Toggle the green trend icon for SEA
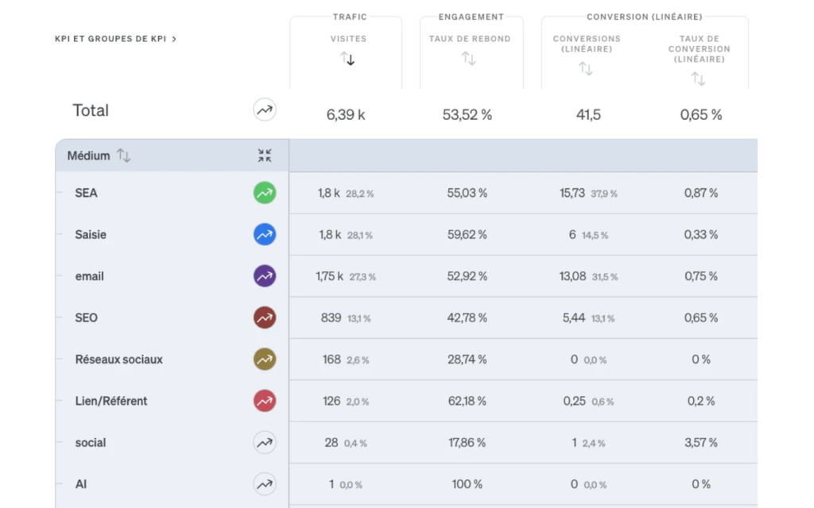Screen dimensions: 814x508 264,193
